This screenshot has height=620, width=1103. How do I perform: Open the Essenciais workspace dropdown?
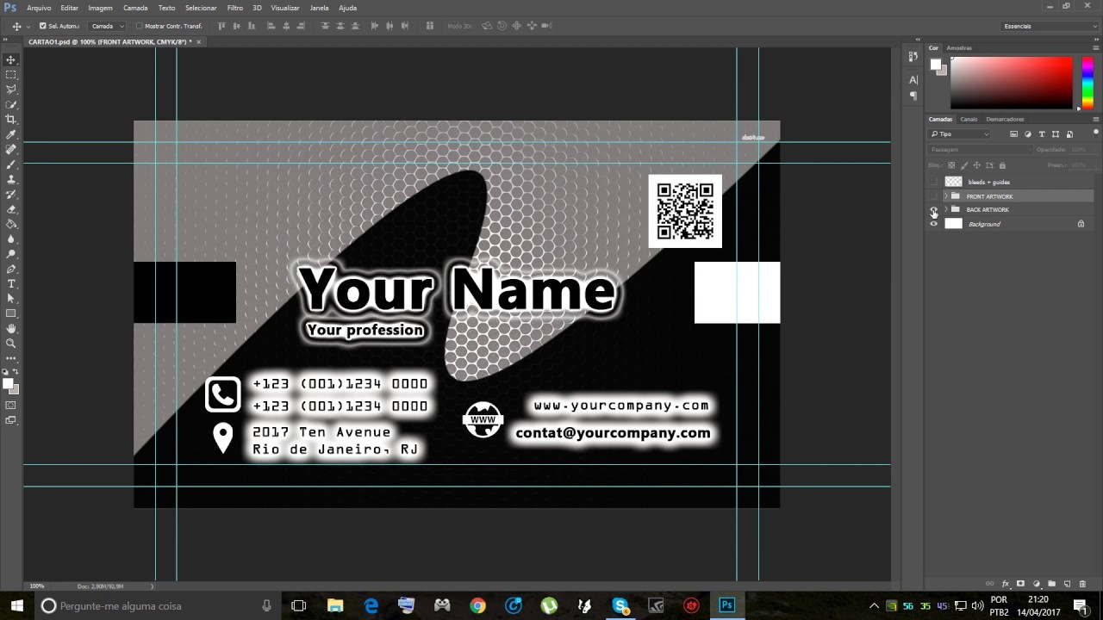pos(1050,26)
